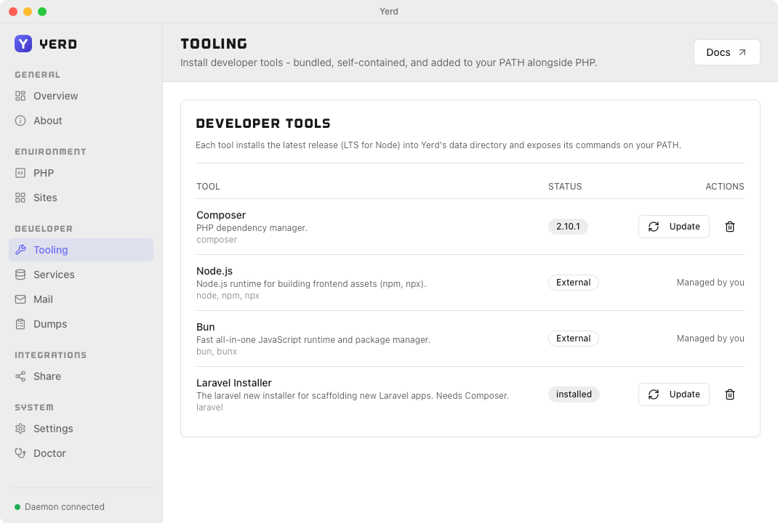Screen dimensions: 778x523
Task: Click the Services database icon
Action: click(x=20, y=275)
